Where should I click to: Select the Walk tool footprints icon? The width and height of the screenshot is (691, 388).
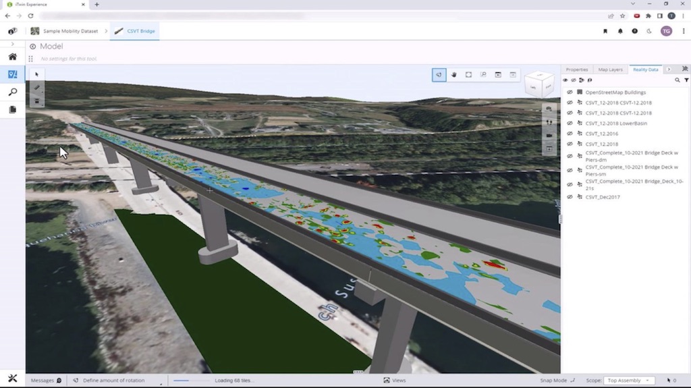pyautogui.click(x=549, y=122)
